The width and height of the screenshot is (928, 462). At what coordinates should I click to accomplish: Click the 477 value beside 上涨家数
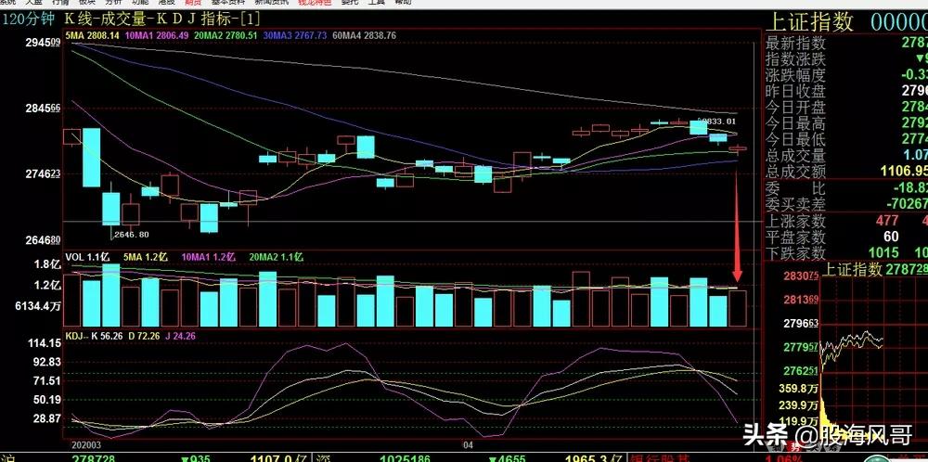click(x=885, y=221)
